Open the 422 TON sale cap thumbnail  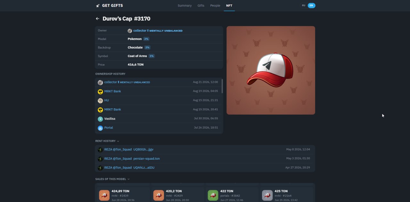pyautogui.click(x=213, y=195)
